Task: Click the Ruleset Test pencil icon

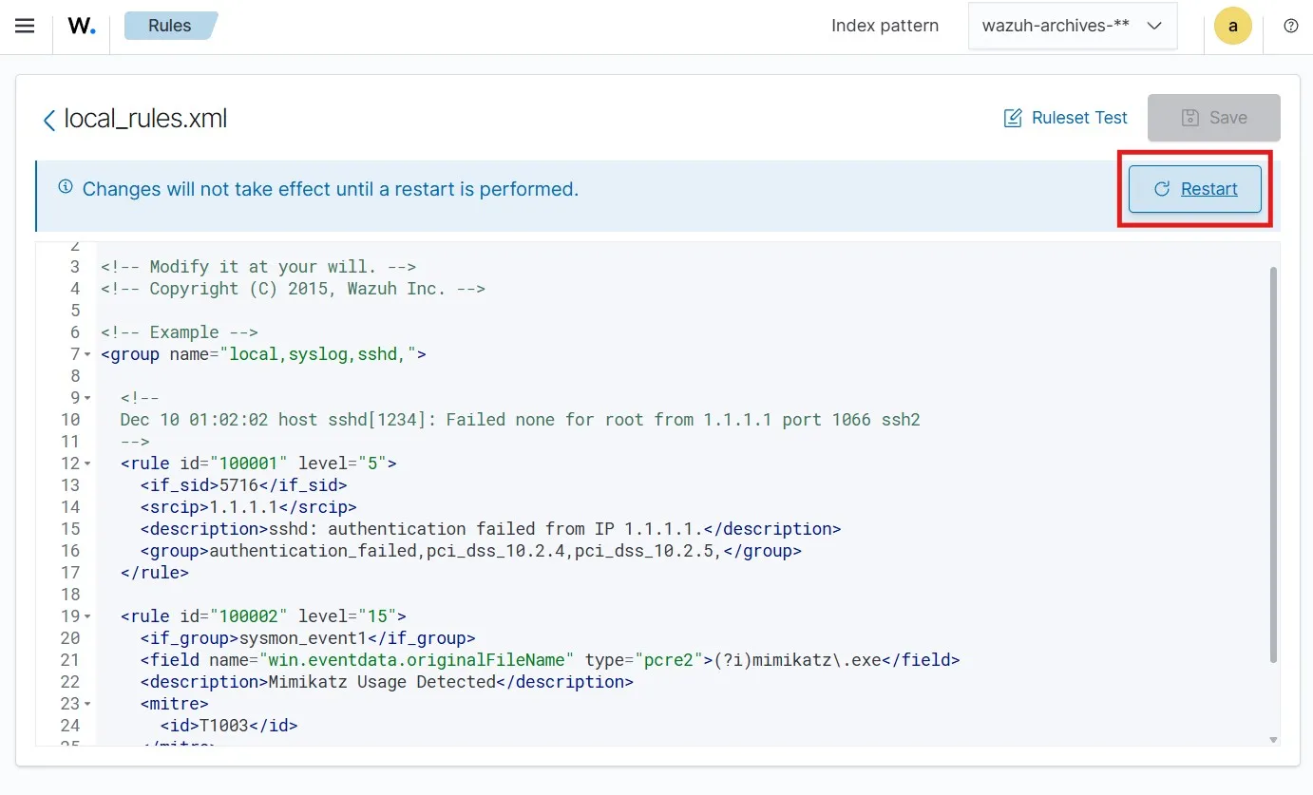Action: click(1014, 118)
